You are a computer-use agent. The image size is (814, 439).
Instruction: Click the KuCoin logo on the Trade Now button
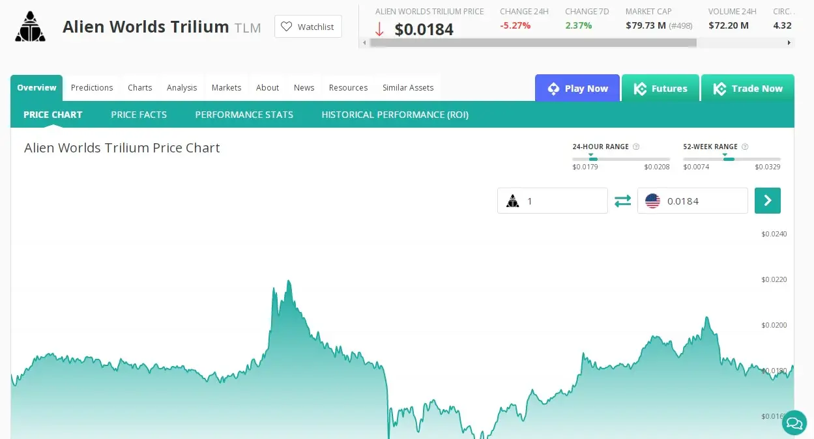coord(720,89)
